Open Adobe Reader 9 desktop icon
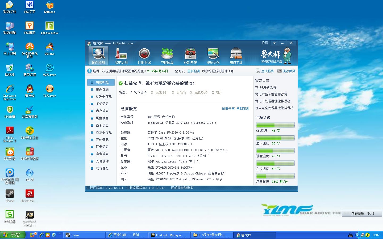Screen dimensions: 383x239 [10, 134]
